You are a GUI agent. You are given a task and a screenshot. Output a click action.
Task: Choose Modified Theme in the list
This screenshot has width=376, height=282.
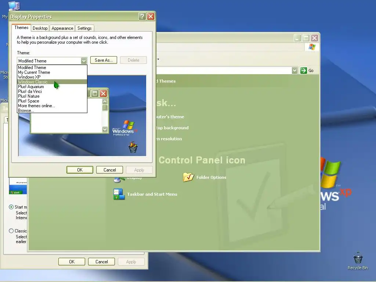point(52,68)
